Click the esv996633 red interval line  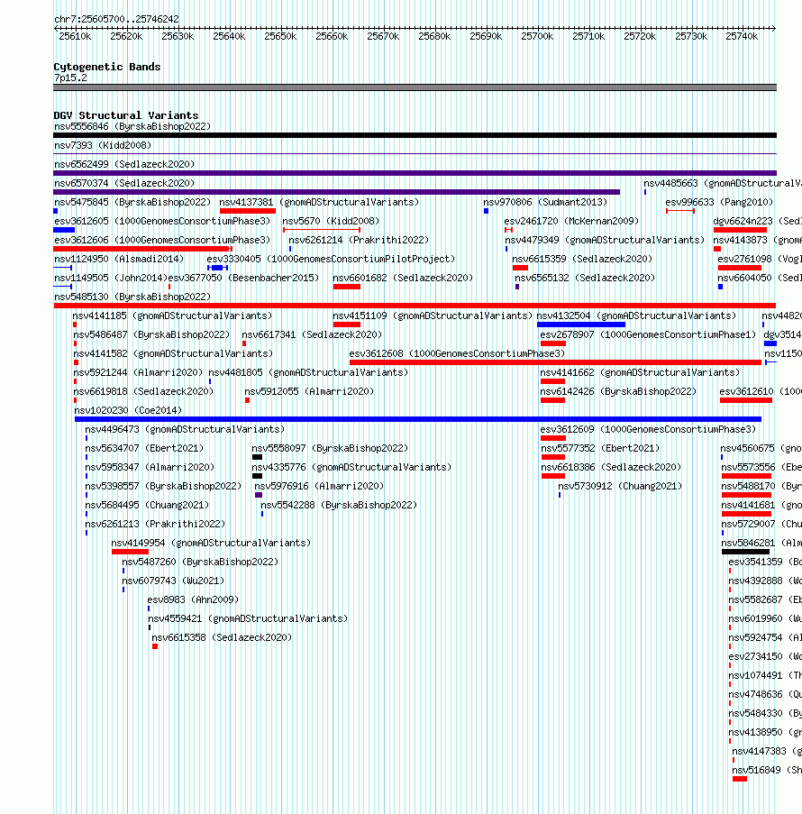click(680, 211)
